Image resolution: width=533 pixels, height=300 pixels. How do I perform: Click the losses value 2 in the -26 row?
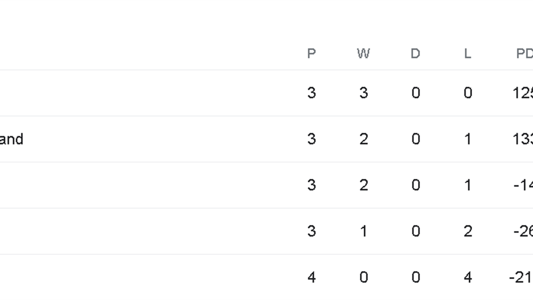[x=467, y=232]
